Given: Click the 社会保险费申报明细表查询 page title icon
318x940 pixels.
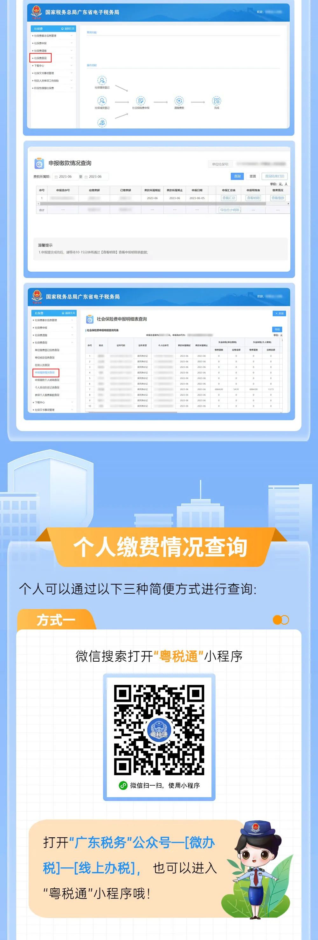Looking at the screenshot, I should (89, 319).
